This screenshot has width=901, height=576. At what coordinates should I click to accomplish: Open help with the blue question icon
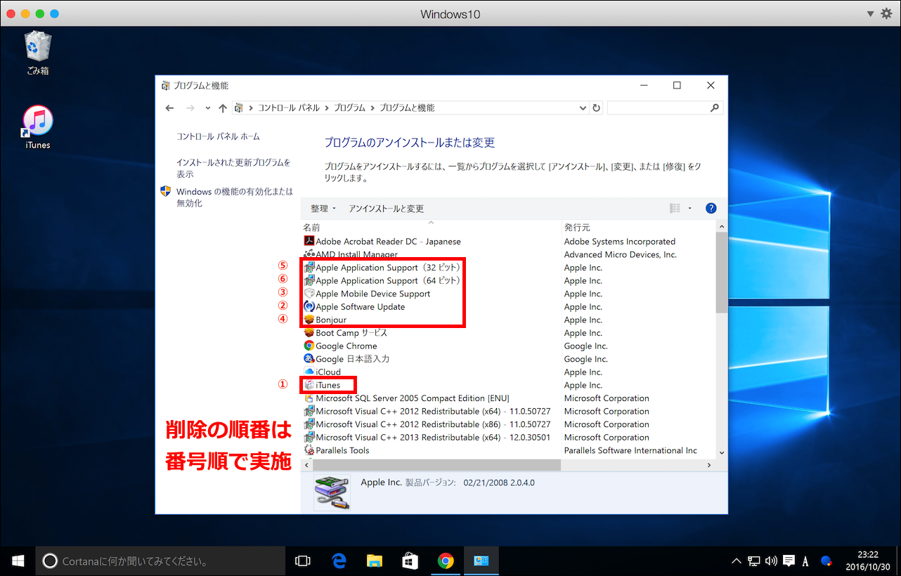click(711, 208)
